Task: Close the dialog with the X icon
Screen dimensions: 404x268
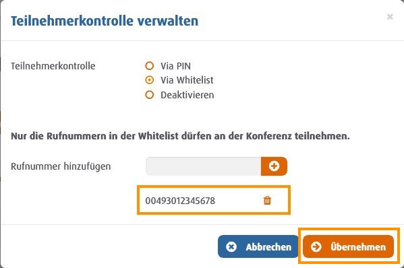Action: (x=390, y=17)
